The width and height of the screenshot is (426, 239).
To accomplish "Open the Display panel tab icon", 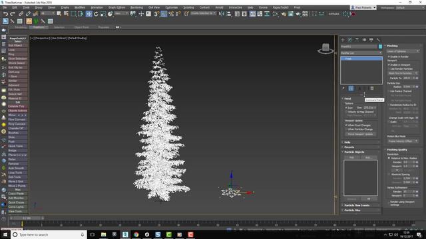I will pyautogui.click(x=371, y=40).
